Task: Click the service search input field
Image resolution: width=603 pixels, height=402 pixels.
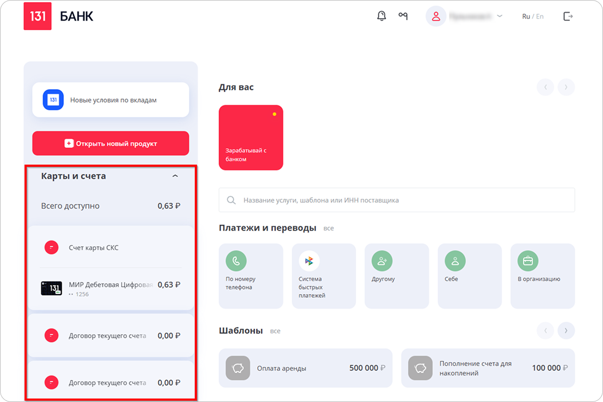Action: coord(396,200)
